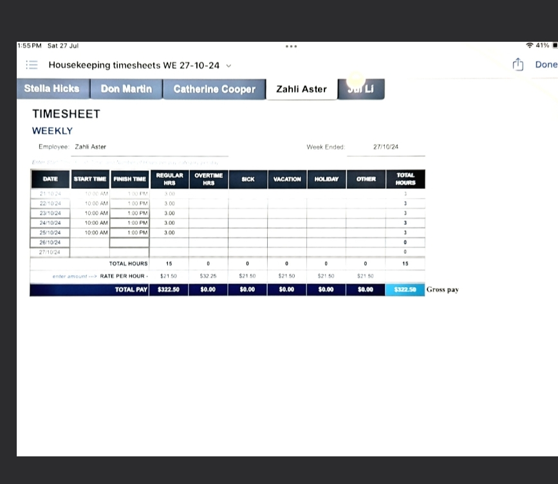
Task: Open the Catherine Cooper timesheet tab
Action: [214, 89]
